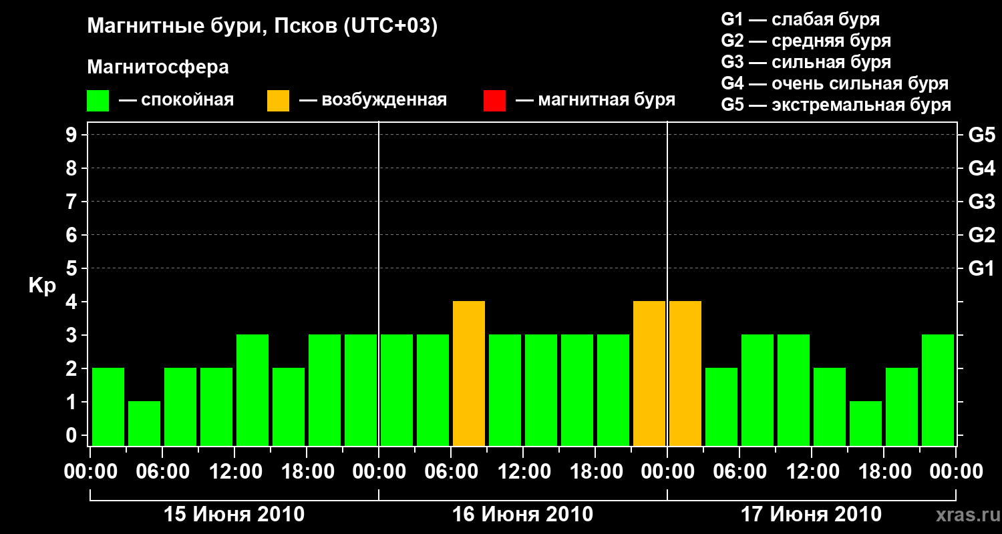Click the '17 Июня 2010' date label

[812, 515]
